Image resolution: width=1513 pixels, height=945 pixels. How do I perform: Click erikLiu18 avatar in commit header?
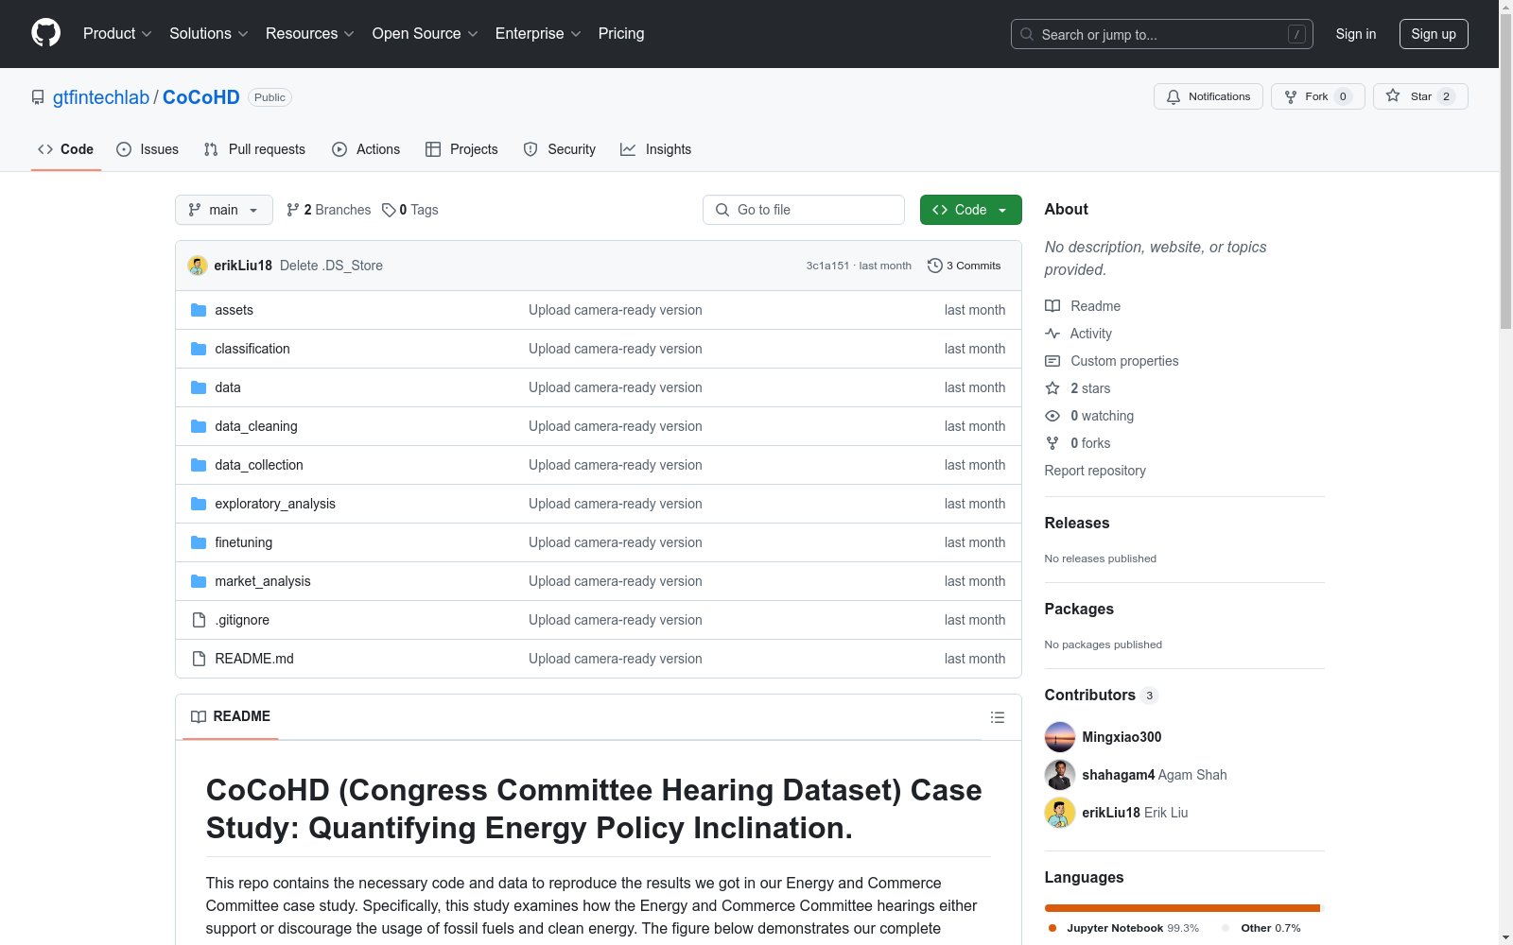(x=198, y=266)
